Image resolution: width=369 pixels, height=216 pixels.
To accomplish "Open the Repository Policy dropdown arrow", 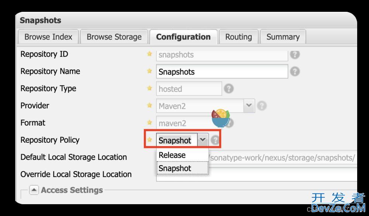I will [x=203, y=140].
